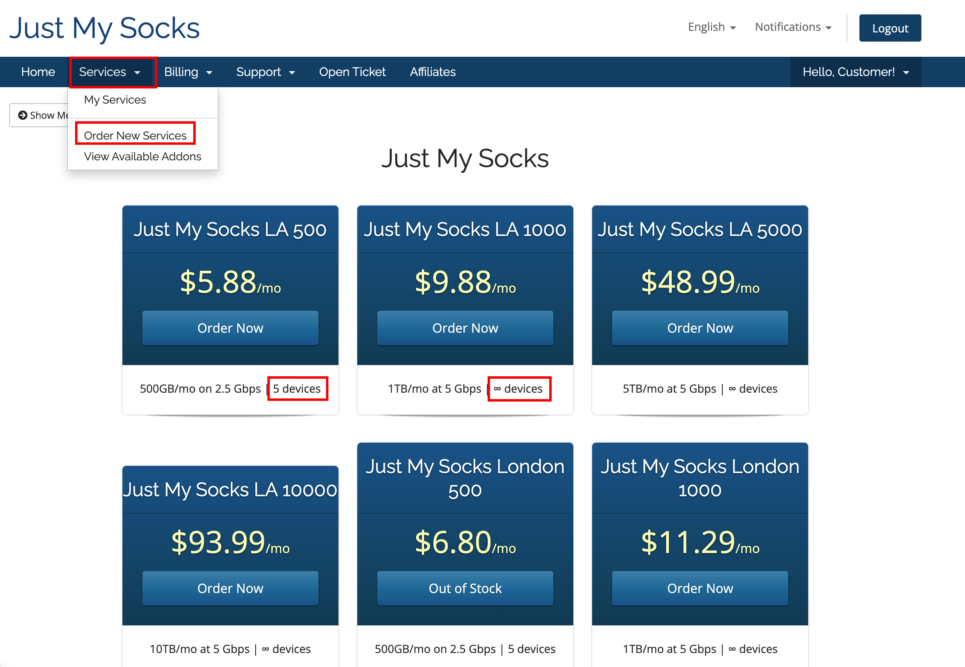The width and height of the screenshot is (965, 667).
Task: Click the Just My Socks London 500 heading
Action: [x=465, y=479]
